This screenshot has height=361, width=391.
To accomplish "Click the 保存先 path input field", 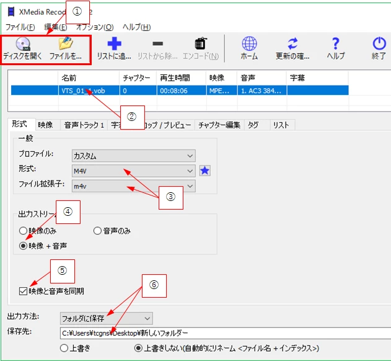I will tap(226, 333).
